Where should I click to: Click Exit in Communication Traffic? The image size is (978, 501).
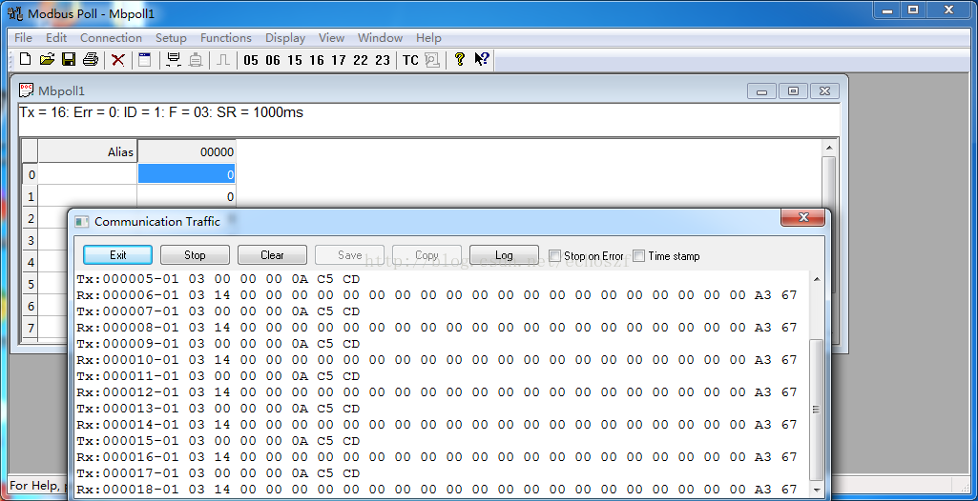click(118, 255)
